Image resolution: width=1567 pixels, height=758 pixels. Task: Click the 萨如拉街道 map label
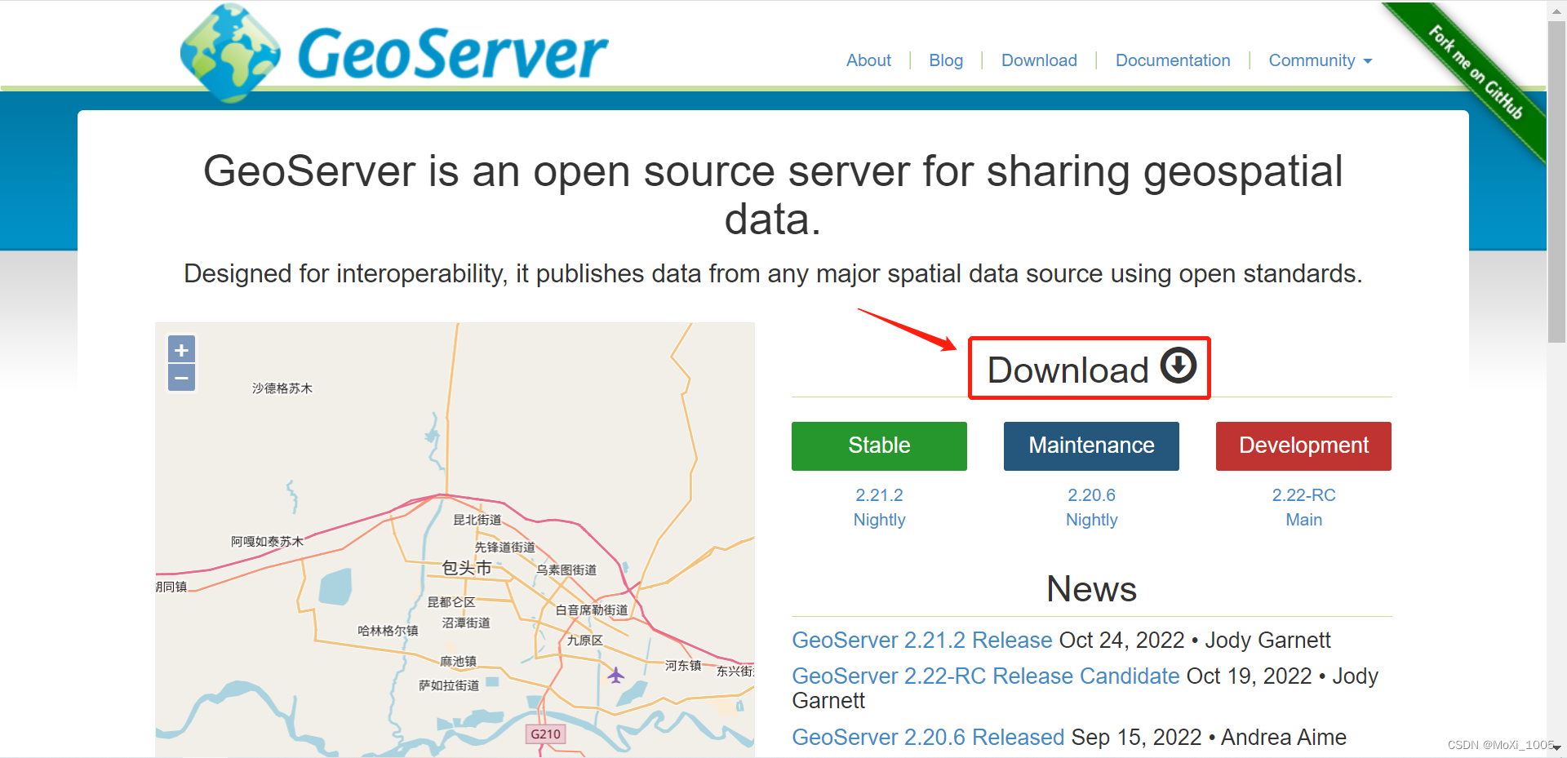tap(449, 685)
